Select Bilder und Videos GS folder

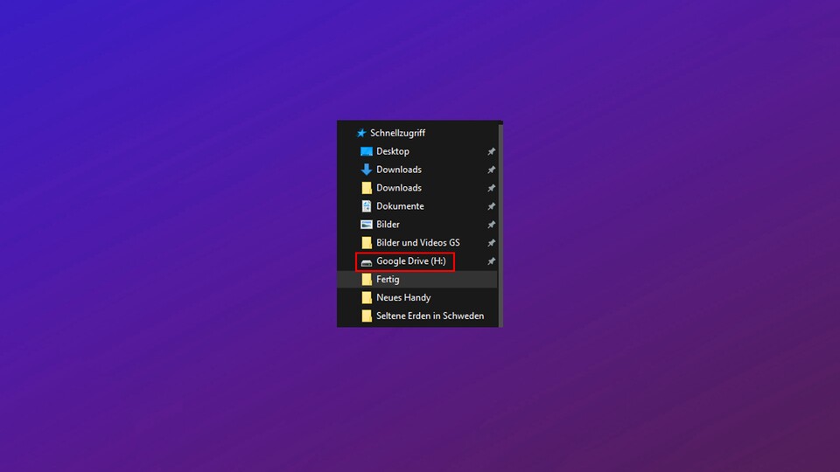click(x=417, y=243)
